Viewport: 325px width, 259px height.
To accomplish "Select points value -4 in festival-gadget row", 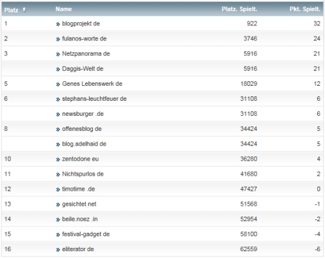I will [317, 234].
